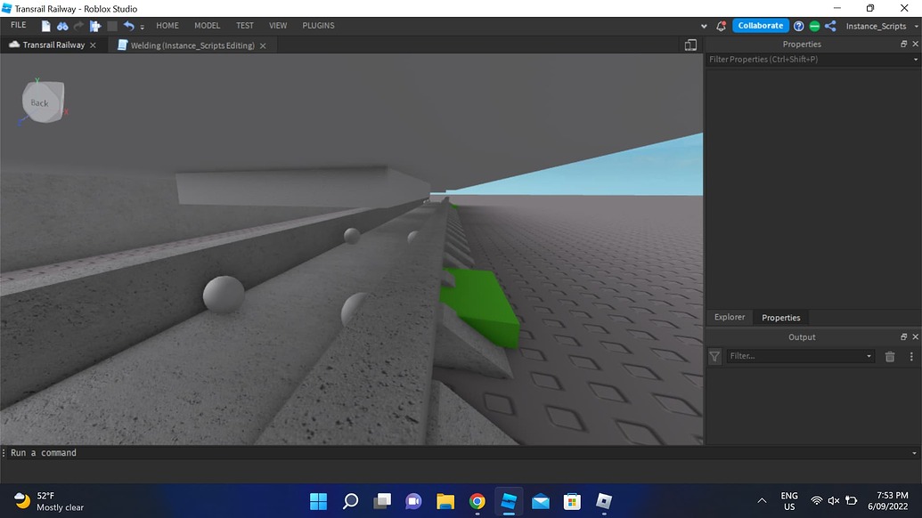Viewport: 922px width, 518px height.
Task: Click the blue Open file toolbar icon
Action: click(62, 26)
